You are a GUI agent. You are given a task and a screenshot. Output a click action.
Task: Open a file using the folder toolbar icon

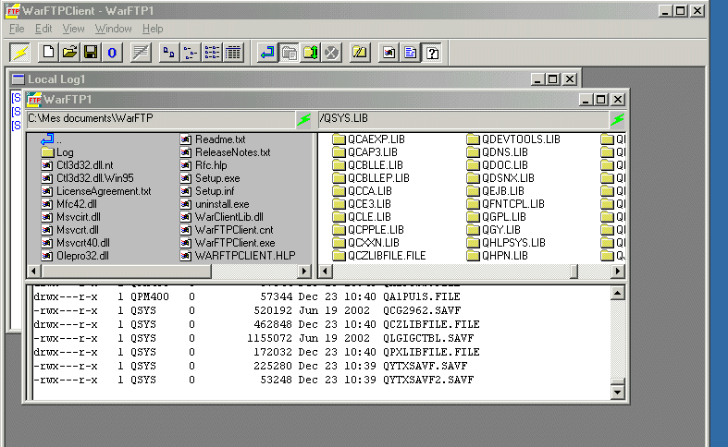[69, 53]
